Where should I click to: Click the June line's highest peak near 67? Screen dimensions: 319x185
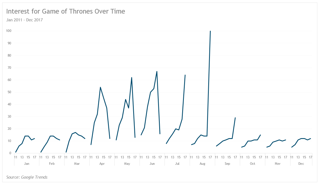point(157,72)
